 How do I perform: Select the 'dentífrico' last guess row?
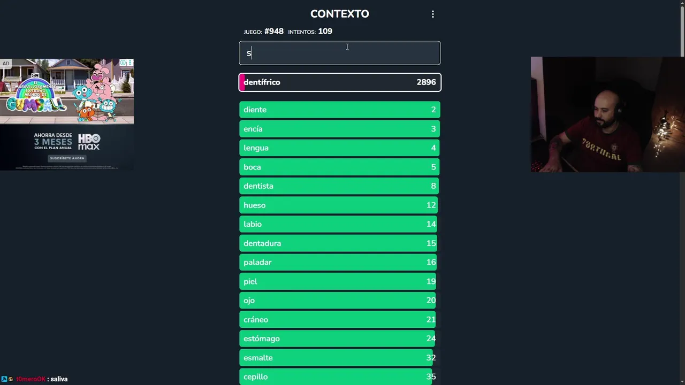[x=340, y=82]
